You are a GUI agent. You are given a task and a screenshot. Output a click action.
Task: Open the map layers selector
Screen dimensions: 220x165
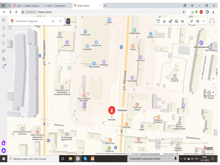tap(182, 21)
